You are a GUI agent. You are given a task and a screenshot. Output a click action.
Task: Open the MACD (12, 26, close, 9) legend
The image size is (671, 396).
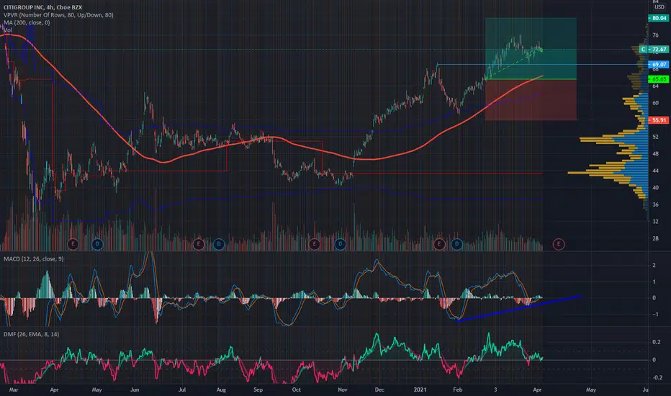[33, 258]
